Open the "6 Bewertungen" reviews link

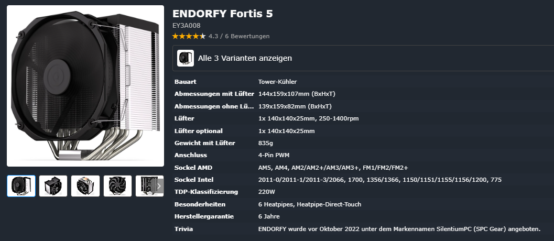tap(247, 36)
